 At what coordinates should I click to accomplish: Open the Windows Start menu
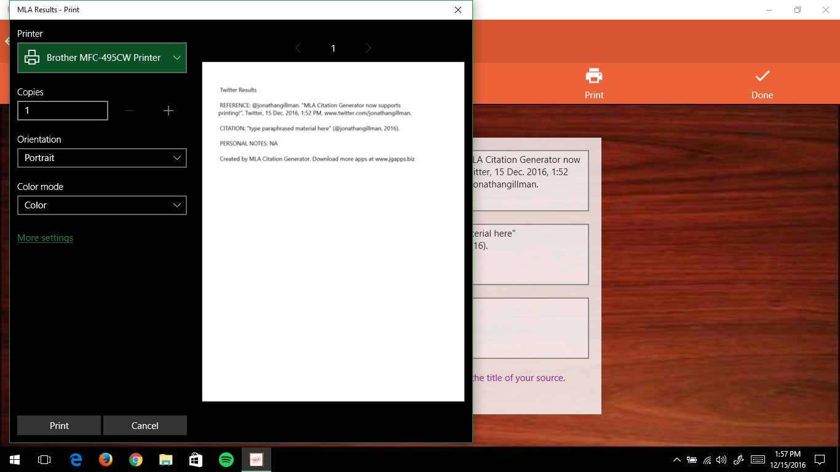coord(15,460)
